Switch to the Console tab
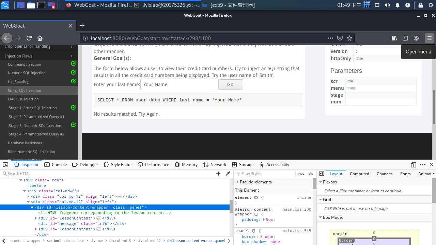 (56, 165)
